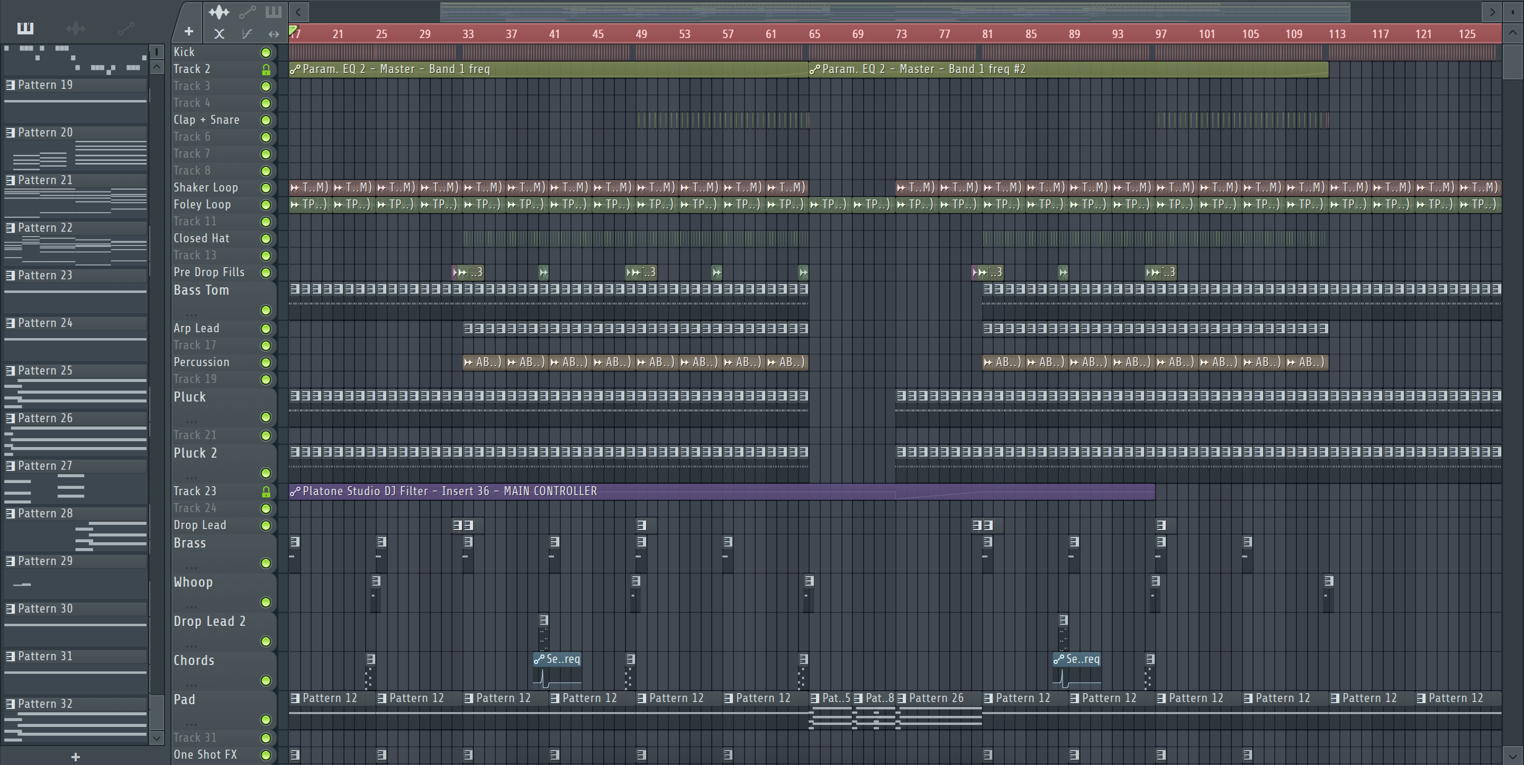
Task: Focus automation clips in playlist header
Action: coord(247,11)
